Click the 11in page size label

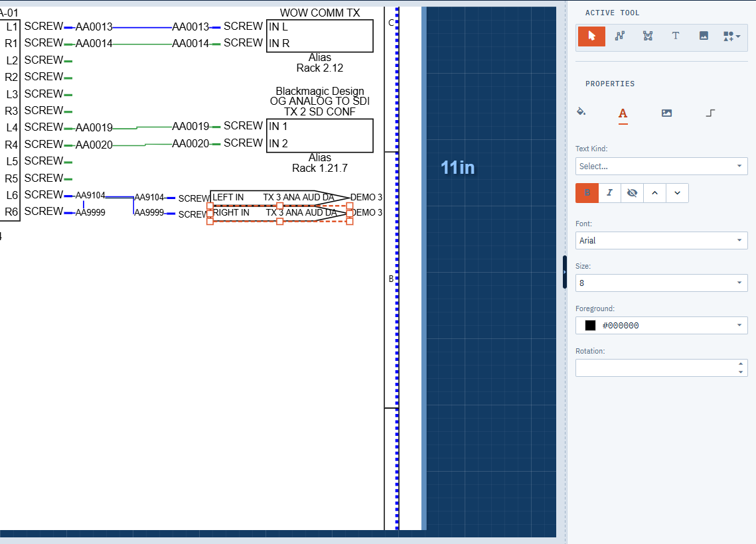pyautogui.click(x=457, y=168)
